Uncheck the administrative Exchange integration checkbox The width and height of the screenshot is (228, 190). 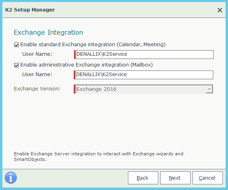click(16, 65)
